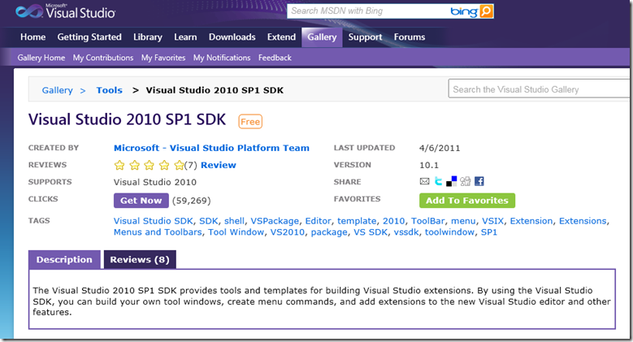Click the Review link
Viewport: 633px width, 342px height.
219,165
